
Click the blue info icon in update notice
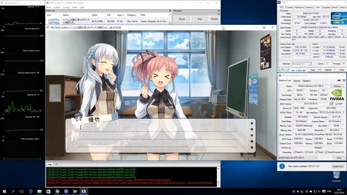pos(282,166)
